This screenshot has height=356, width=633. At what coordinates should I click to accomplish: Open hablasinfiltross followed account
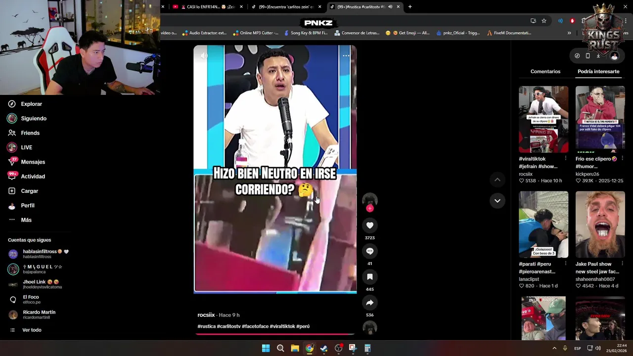point(39,254)
